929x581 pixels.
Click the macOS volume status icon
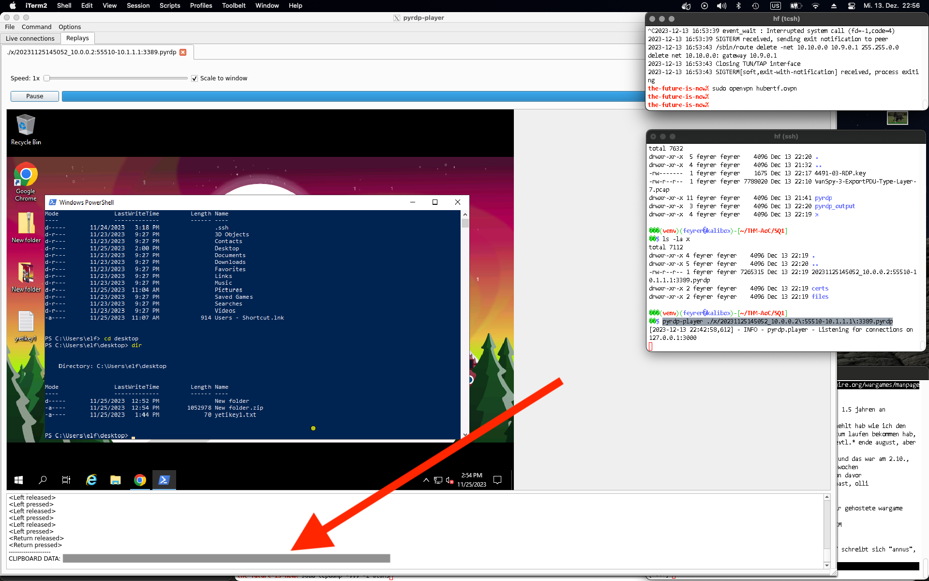(721, 6)
